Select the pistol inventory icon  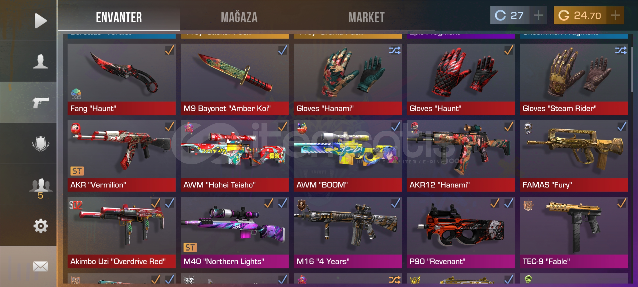tap(41, 103)
